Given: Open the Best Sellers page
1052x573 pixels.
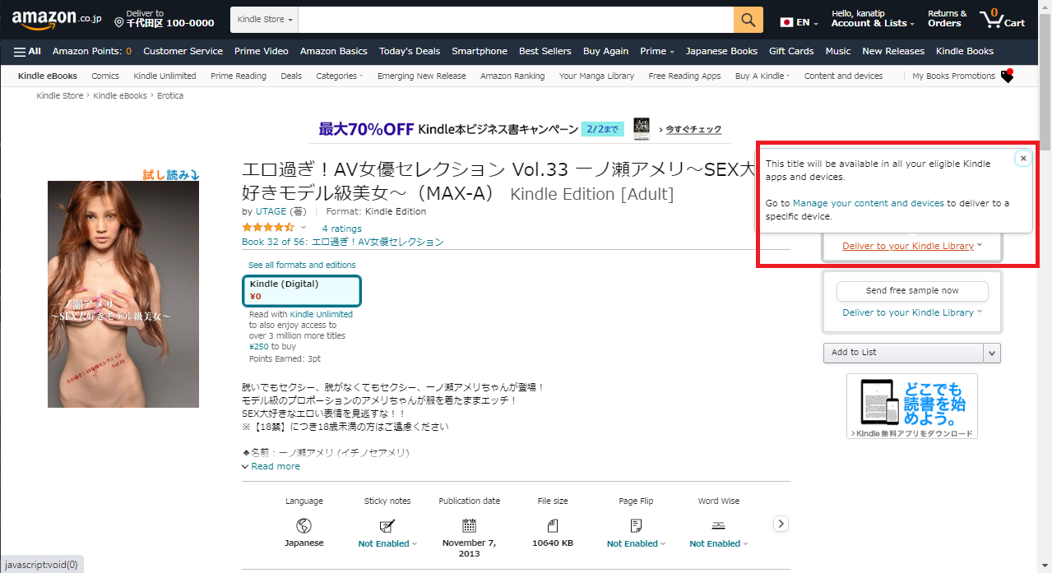Looking at the screenshot, I should (545, 51).
